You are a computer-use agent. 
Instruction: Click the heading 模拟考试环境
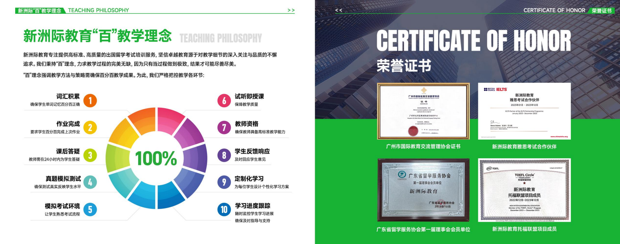pyautogui.click(x=62, y=206)
